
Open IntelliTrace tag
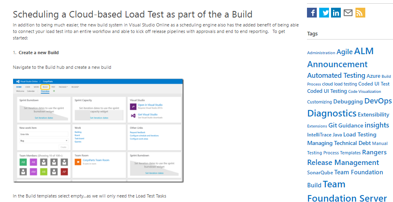[x=319, y=135]
